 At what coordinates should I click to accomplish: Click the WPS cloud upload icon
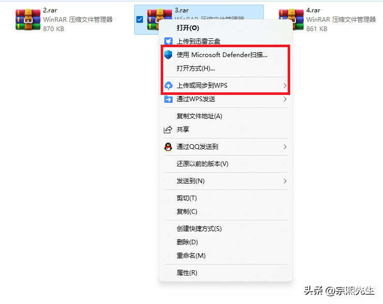coord(168,86)
